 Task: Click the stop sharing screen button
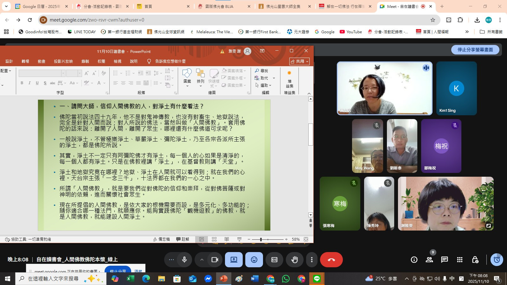tap(475, 50)
